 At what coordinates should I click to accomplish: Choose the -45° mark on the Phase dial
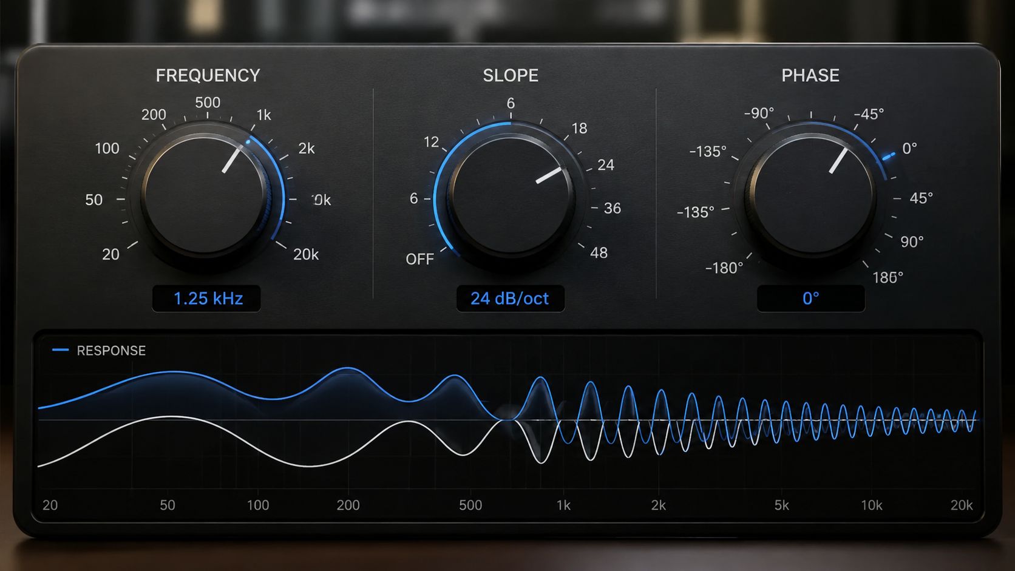pyautogui.click(x=869, y=114)
